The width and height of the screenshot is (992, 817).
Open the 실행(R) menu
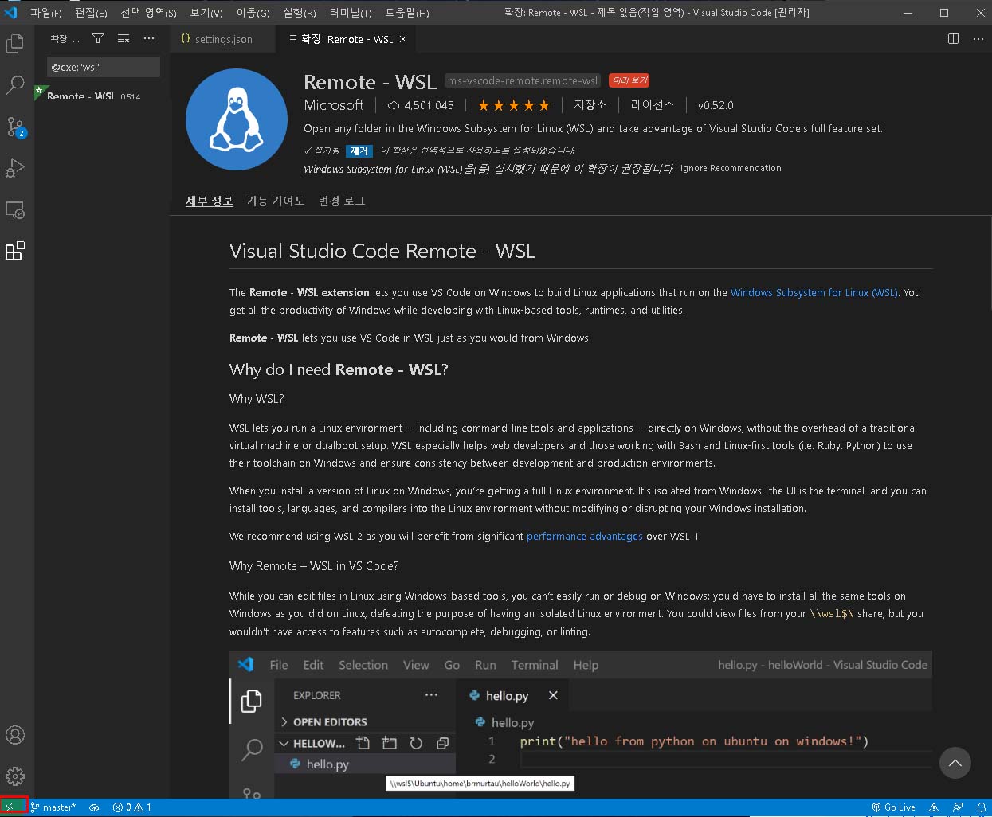tap(300, 13)
